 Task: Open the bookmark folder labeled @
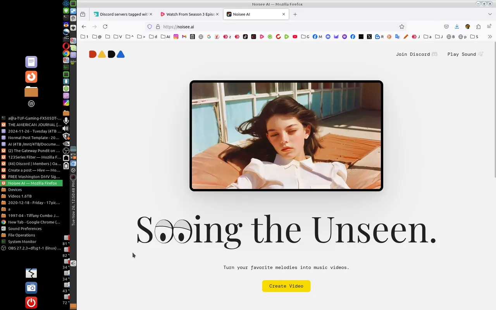coord(97,37)
